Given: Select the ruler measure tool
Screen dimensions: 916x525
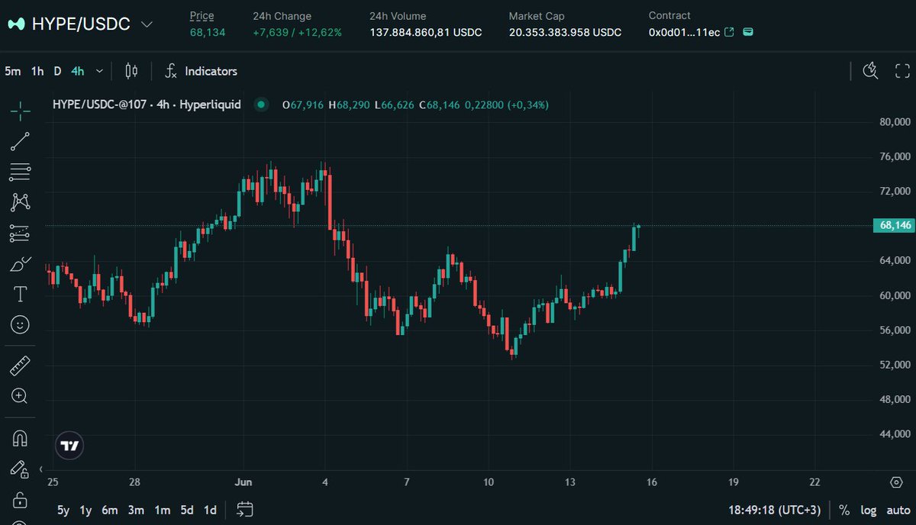Looking at the screenshot, I should pos(21,366).
